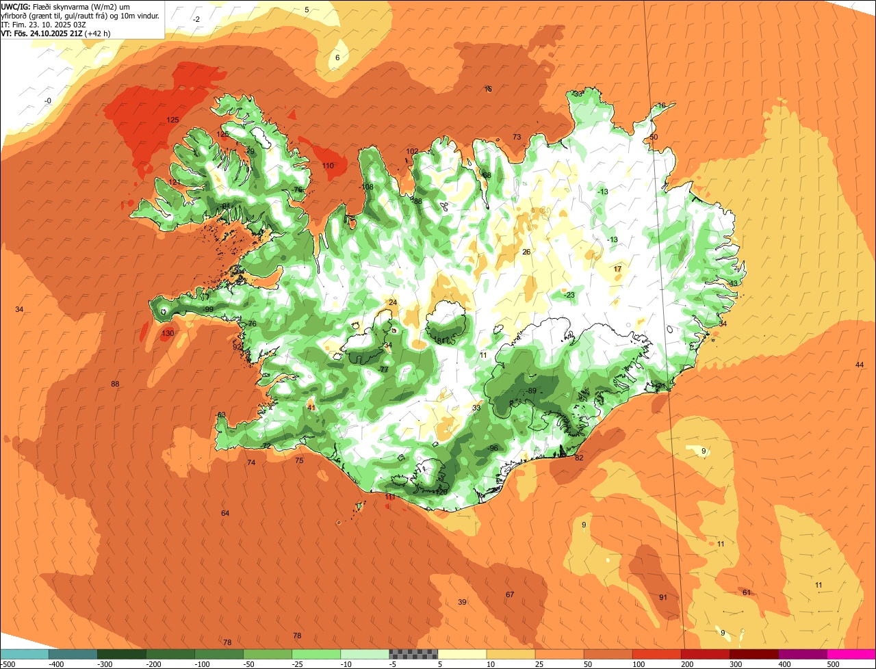Click the map value '39' over the southern ocean
Image resolution: width=876 pixels, height=669 pixels.
(462, 602)
